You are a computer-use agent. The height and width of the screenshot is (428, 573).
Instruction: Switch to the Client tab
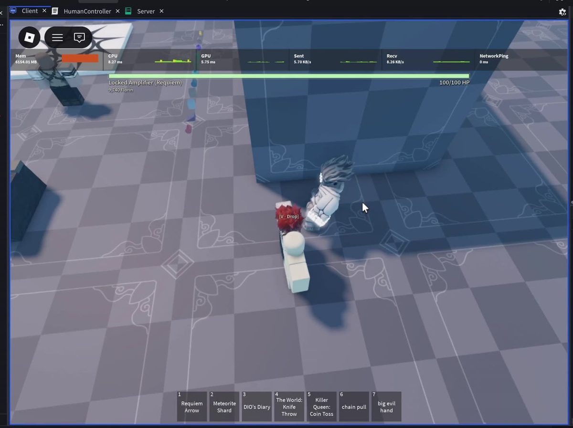[x=30, y=10]
